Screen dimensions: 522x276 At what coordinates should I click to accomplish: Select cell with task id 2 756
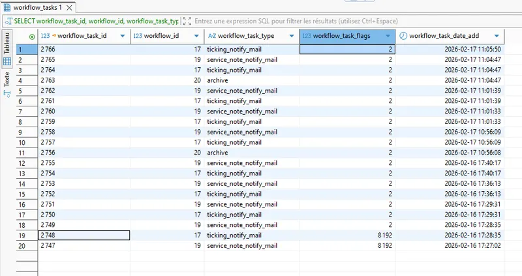click(x=84, y=153)
